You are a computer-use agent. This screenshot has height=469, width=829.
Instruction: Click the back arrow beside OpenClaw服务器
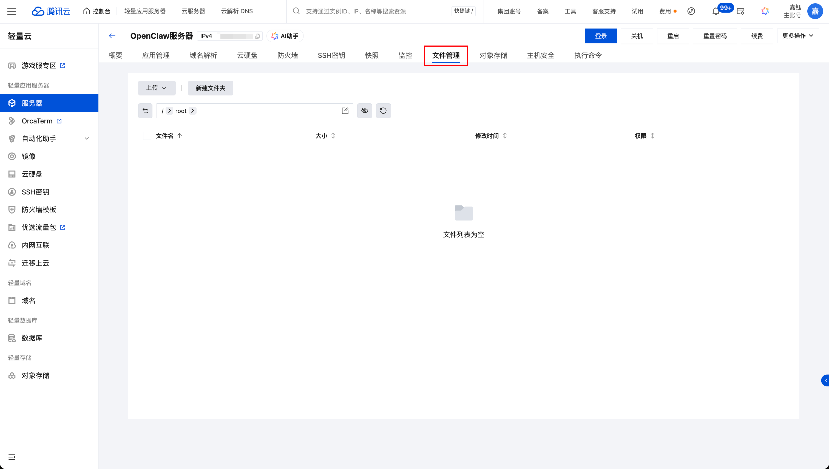click(112, 36)
